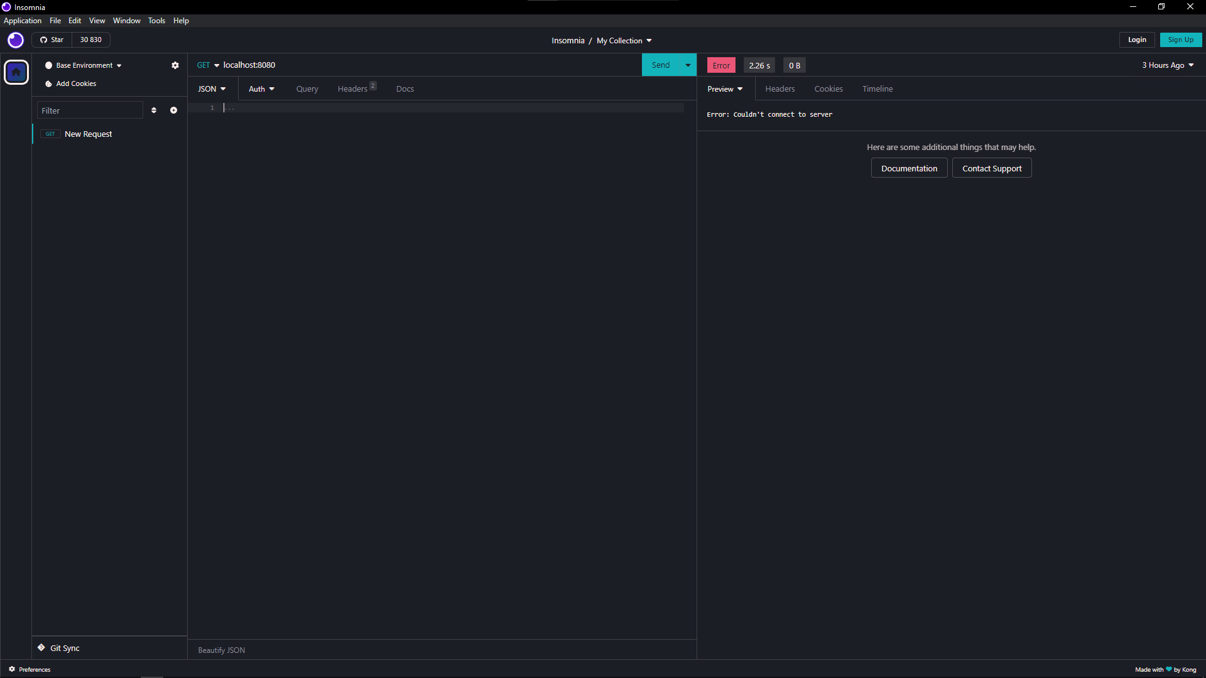Screen dimensions: 1206x678
Task: Click the Insomnia logo icon
Action: [16, 40]
